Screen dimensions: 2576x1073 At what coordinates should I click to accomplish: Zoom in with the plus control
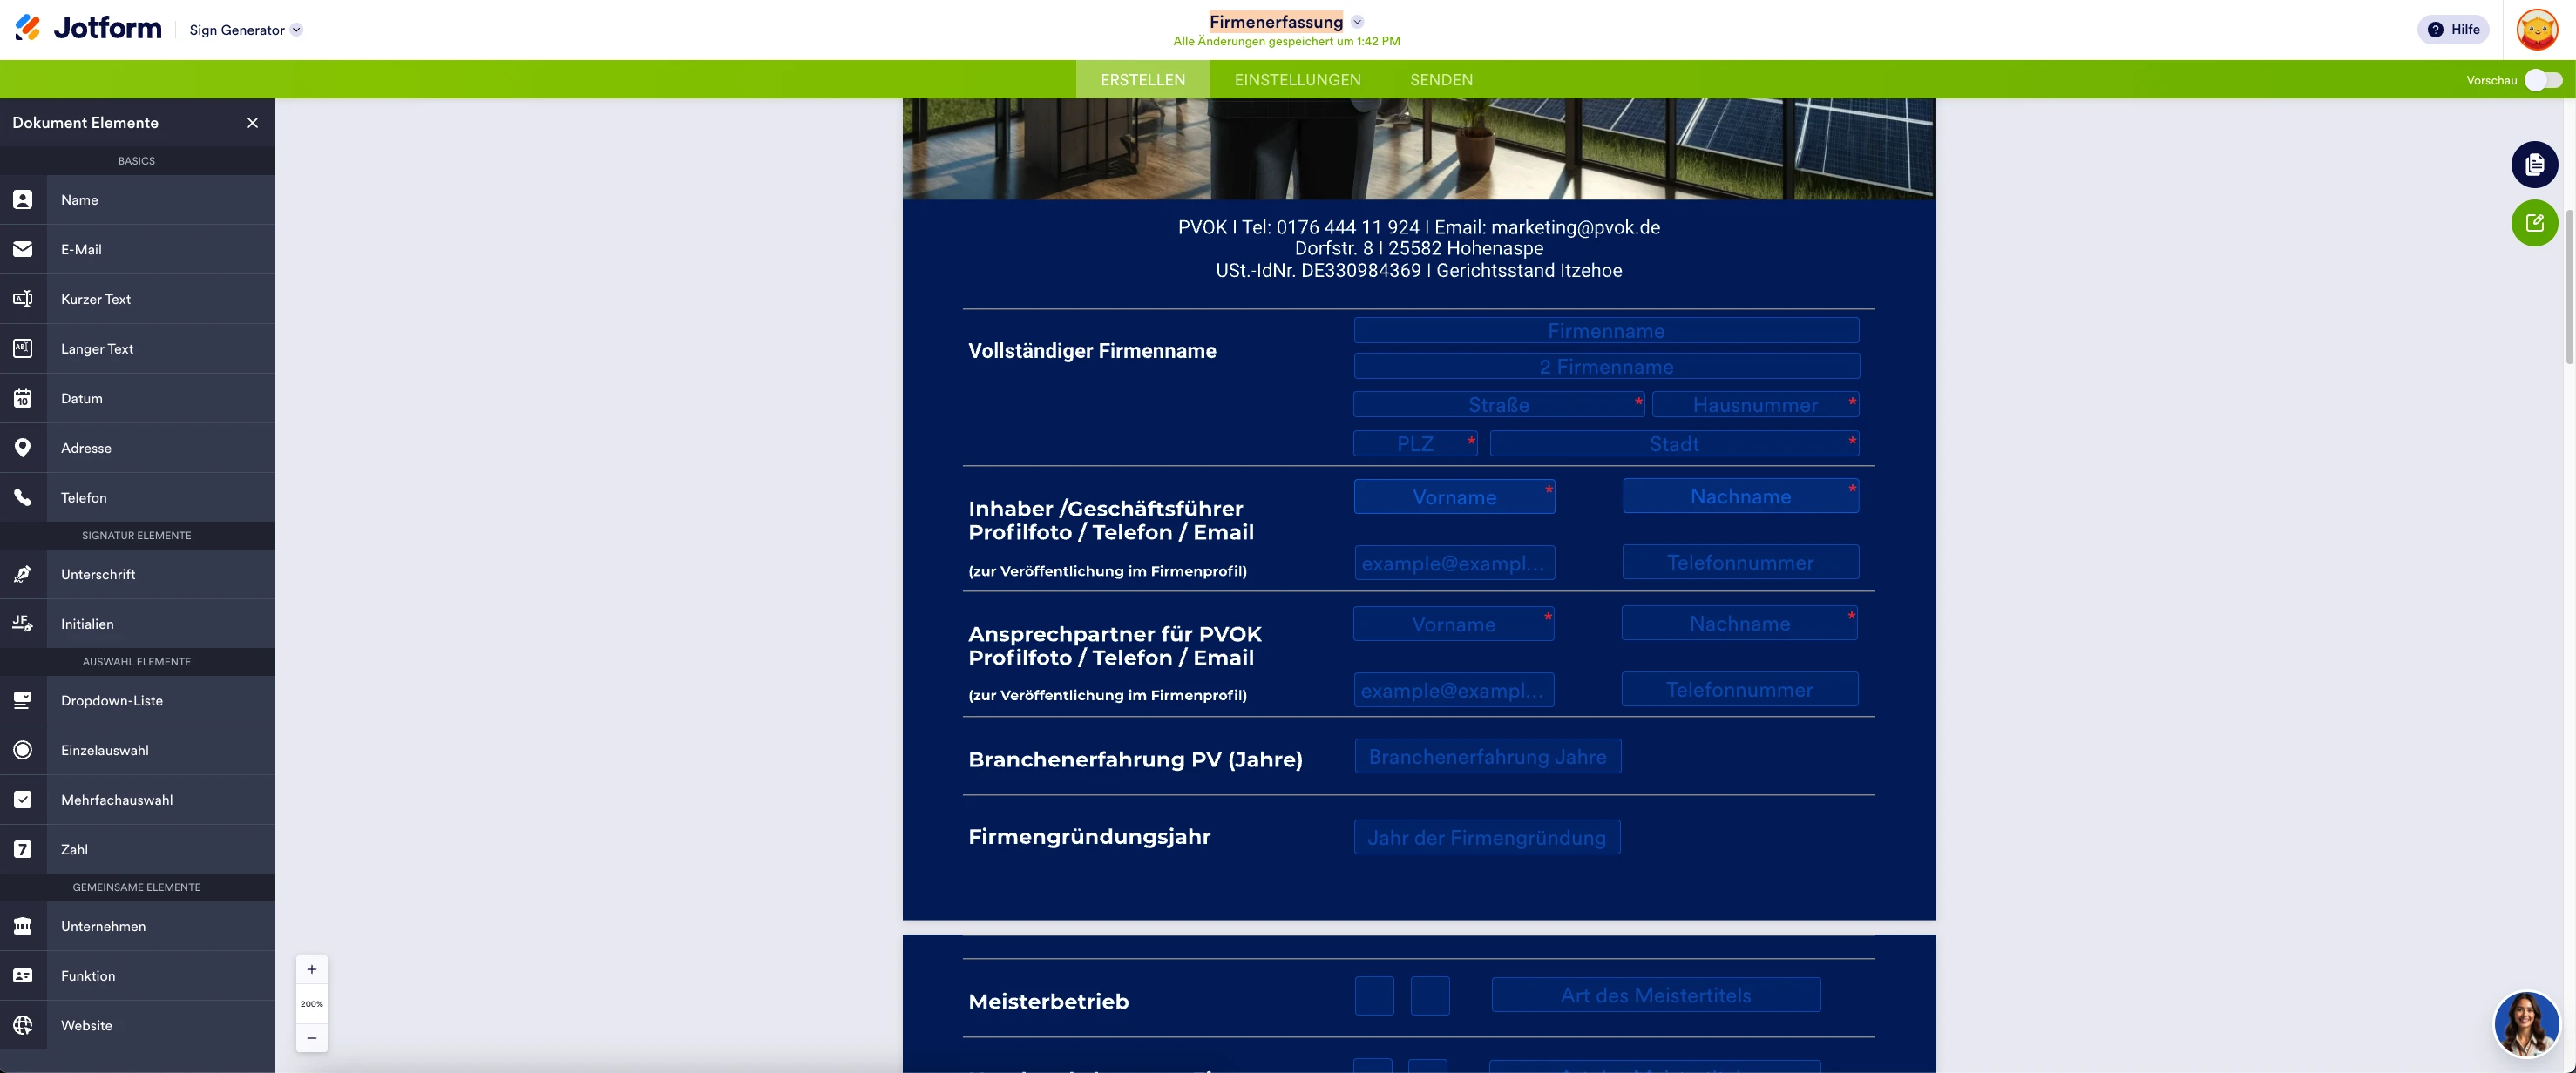[311, 968]
